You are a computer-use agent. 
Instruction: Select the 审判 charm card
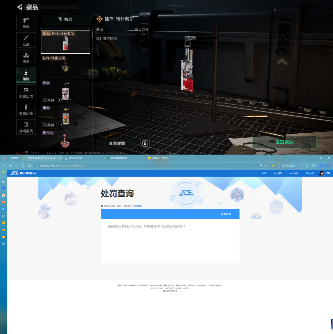click(x=65, y=117)
